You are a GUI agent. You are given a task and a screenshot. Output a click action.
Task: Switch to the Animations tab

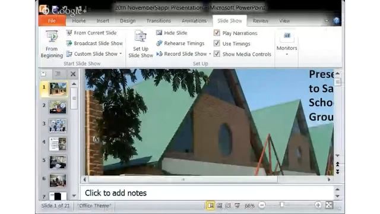[x=194, y=21]
